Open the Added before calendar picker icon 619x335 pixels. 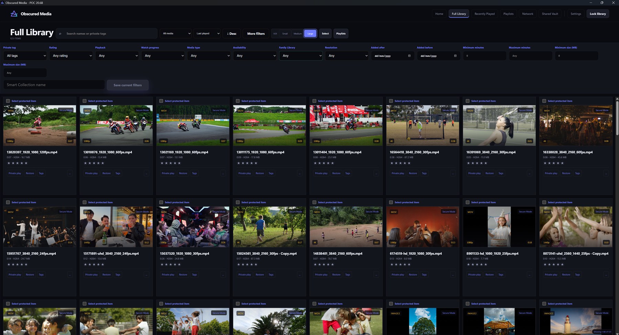[455, 56]
